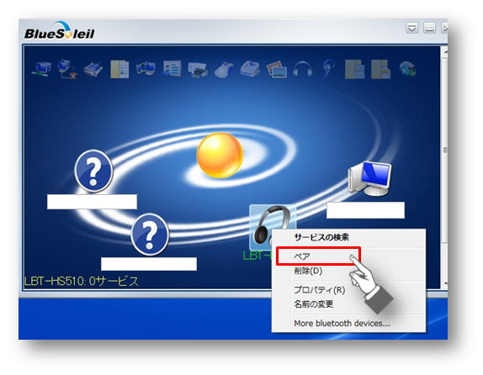
Task: Click the stereo headphones audio service icon
Action: tap(302, 69)
